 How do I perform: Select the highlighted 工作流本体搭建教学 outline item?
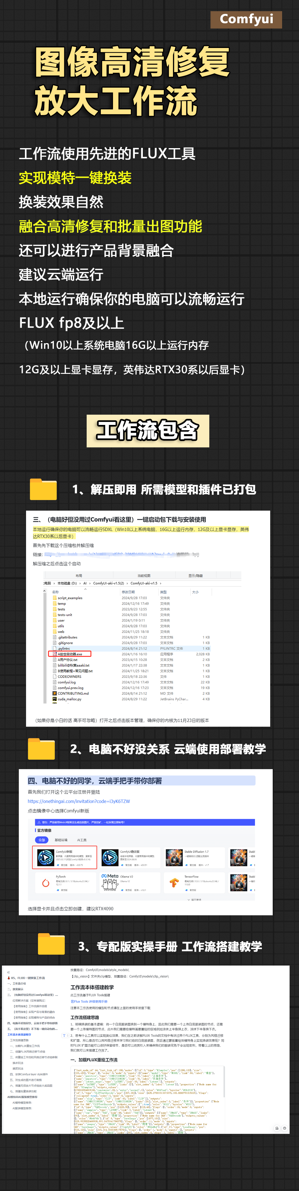[x=19, y=1034]
